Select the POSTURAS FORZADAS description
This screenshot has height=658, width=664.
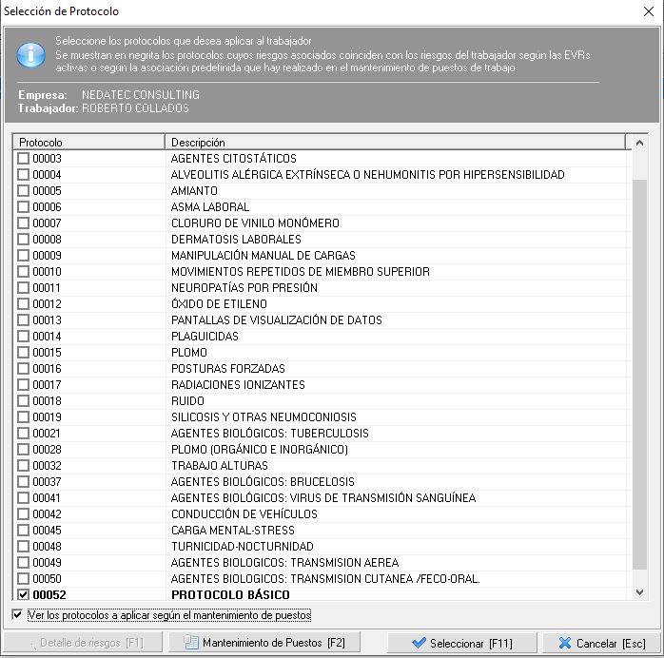click(227, 368)
